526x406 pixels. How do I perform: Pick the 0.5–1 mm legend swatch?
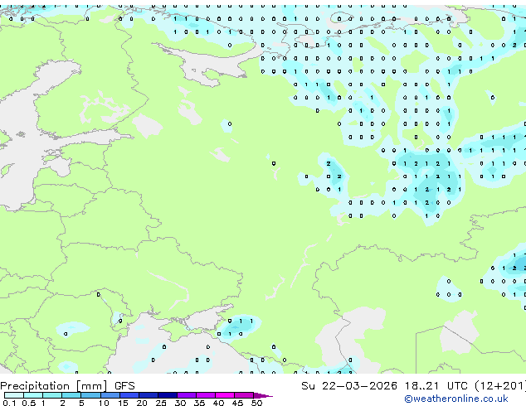(33, 395)
